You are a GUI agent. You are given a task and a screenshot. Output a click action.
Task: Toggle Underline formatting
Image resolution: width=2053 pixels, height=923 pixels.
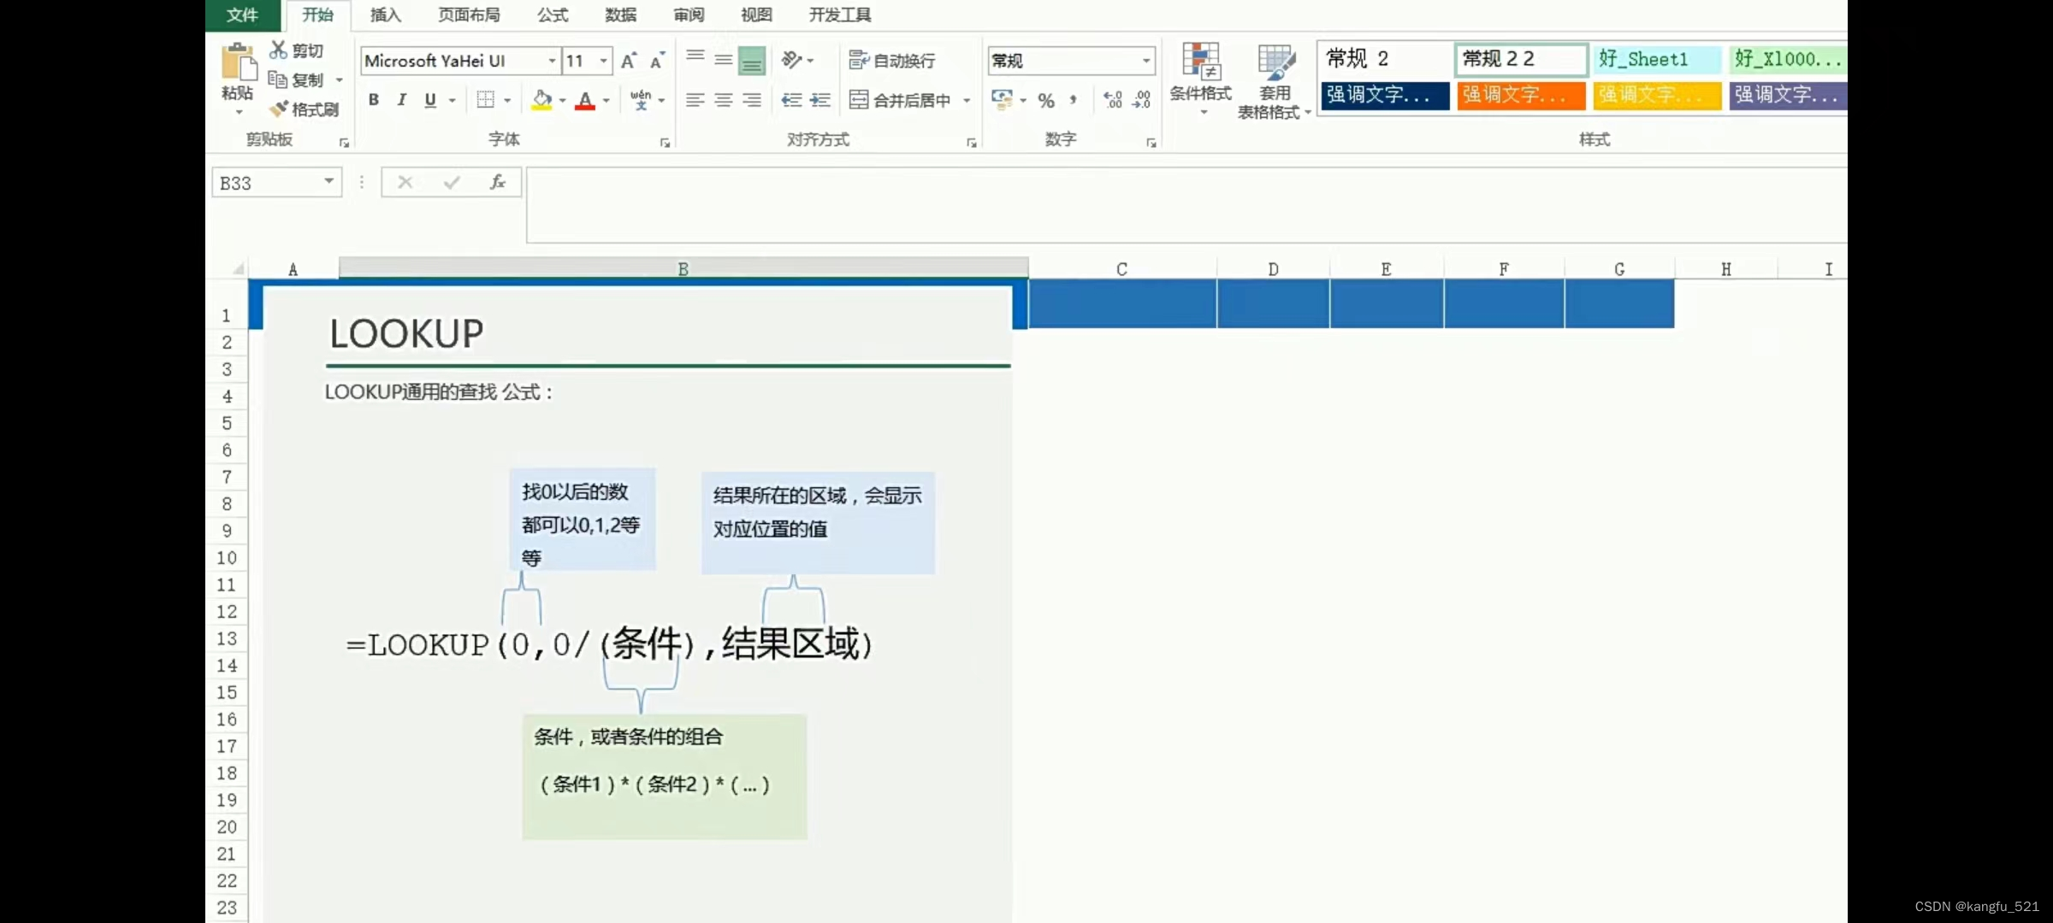click(x=430, y=100)
